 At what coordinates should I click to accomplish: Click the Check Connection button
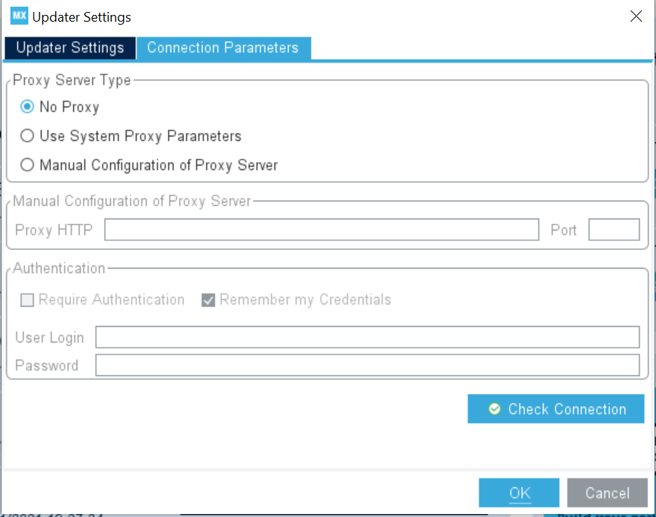(555, 409)
